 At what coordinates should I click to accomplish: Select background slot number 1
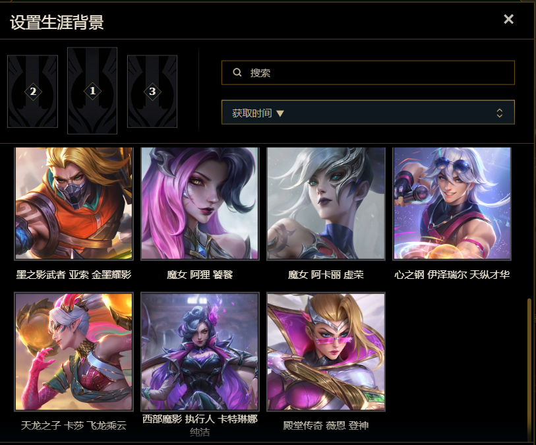92,90
